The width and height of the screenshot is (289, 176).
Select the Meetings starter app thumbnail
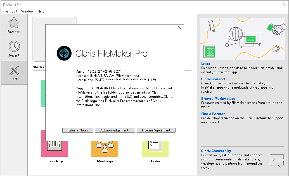pos(105,149)
